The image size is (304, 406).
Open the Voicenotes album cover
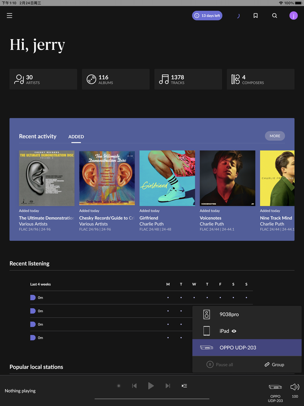(x=228, y=178)
